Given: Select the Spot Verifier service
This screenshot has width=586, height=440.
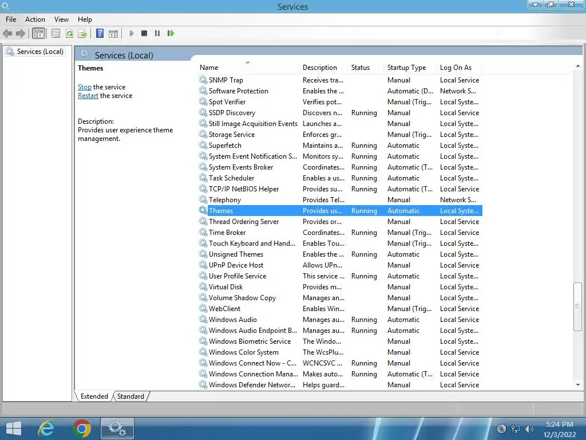Looking at the screenshot, I should [x=340, y=102].
